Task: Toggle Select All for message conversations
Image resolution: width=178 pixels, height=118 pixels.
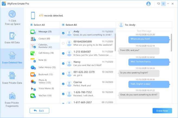Action: pyautogui.click(x=63, y=25)
